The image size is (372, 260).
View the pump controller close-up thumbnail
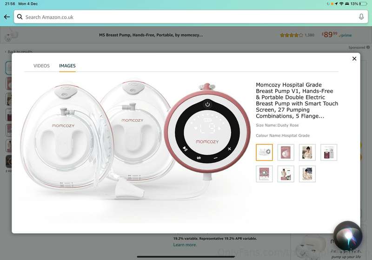pyautogui.click(x=264, y=174)
